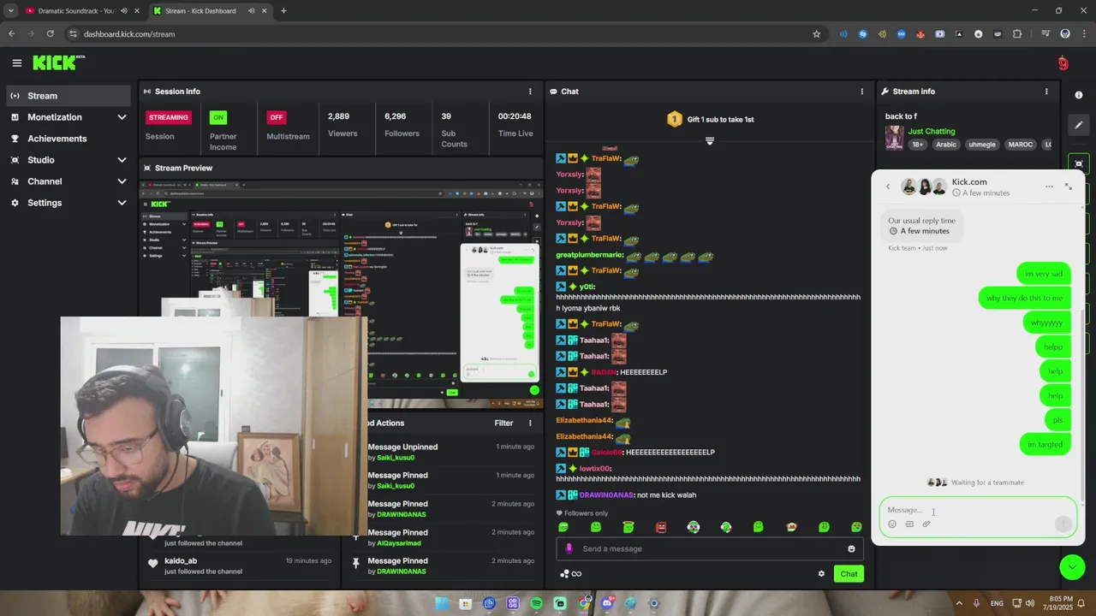Viewport: 1096px width, 616px height.
Task: Send the support chat message
Action: click(x=1063, y=524)
